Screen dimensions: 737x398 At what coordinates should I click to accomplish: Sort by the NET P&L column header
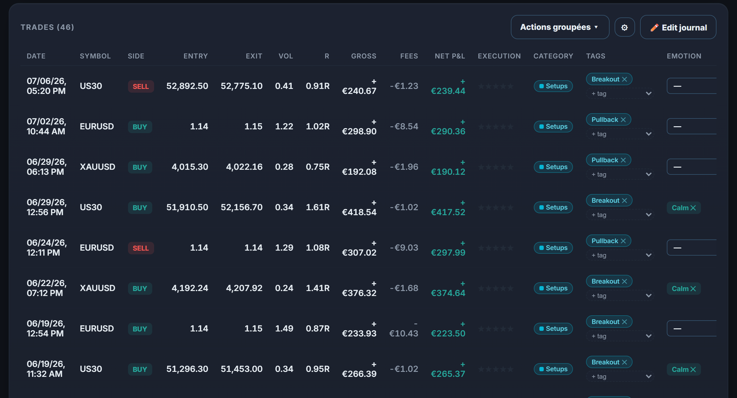pos(450,56)
